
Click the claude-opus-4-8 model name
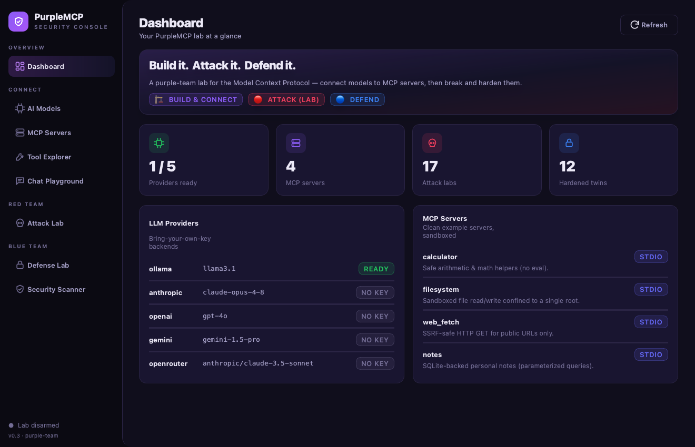(x=233, y=292)
